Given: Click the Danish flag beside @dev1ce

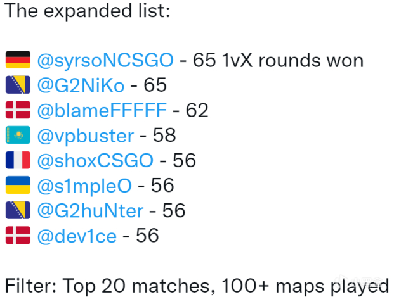Looking at the screenshot, I should [18, 236].
